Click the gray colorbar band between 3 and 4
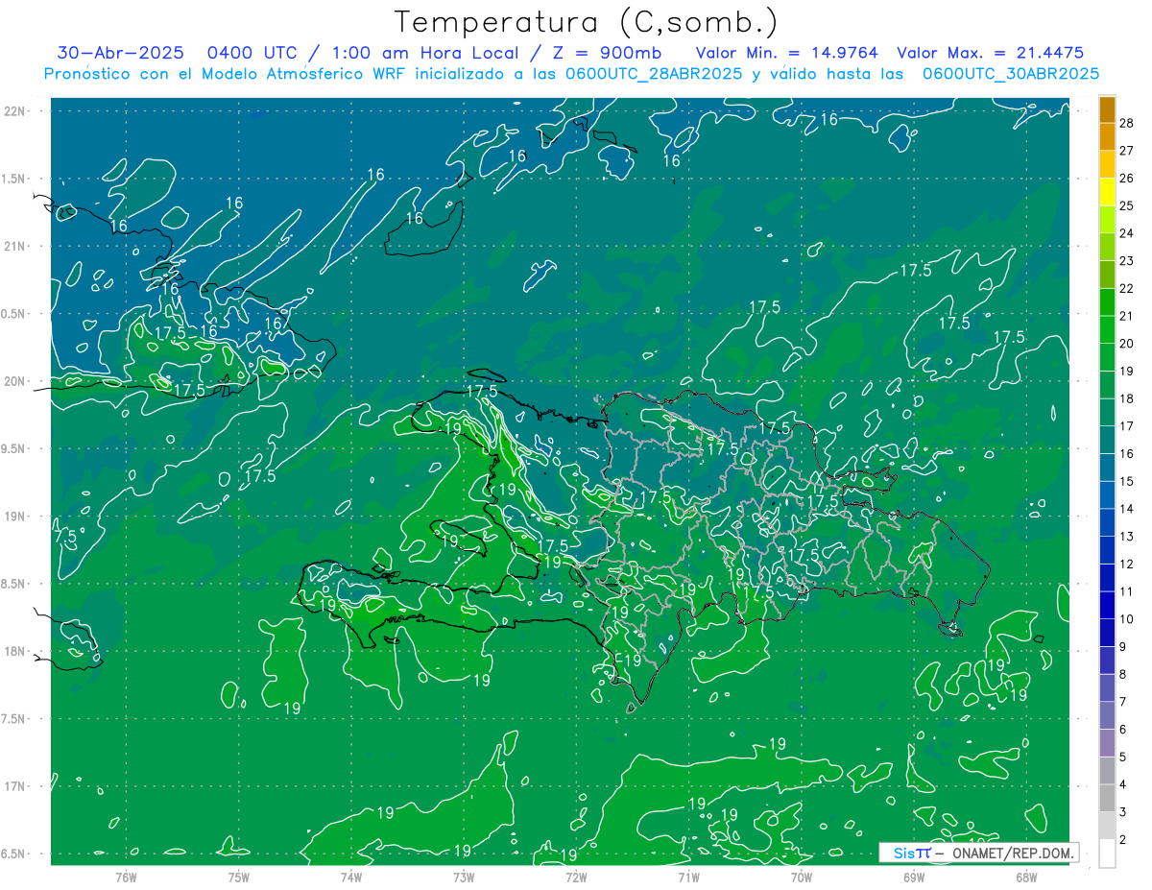 (x=1107, y=799)
